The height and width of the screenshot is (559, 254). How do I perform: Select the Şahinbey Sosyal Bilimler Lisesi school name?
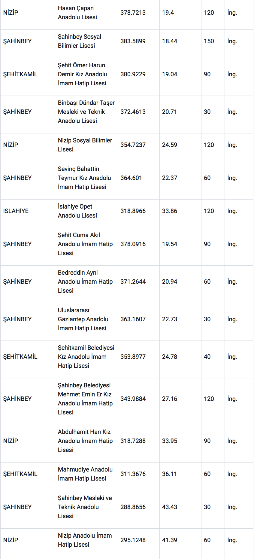pos(80,41)
